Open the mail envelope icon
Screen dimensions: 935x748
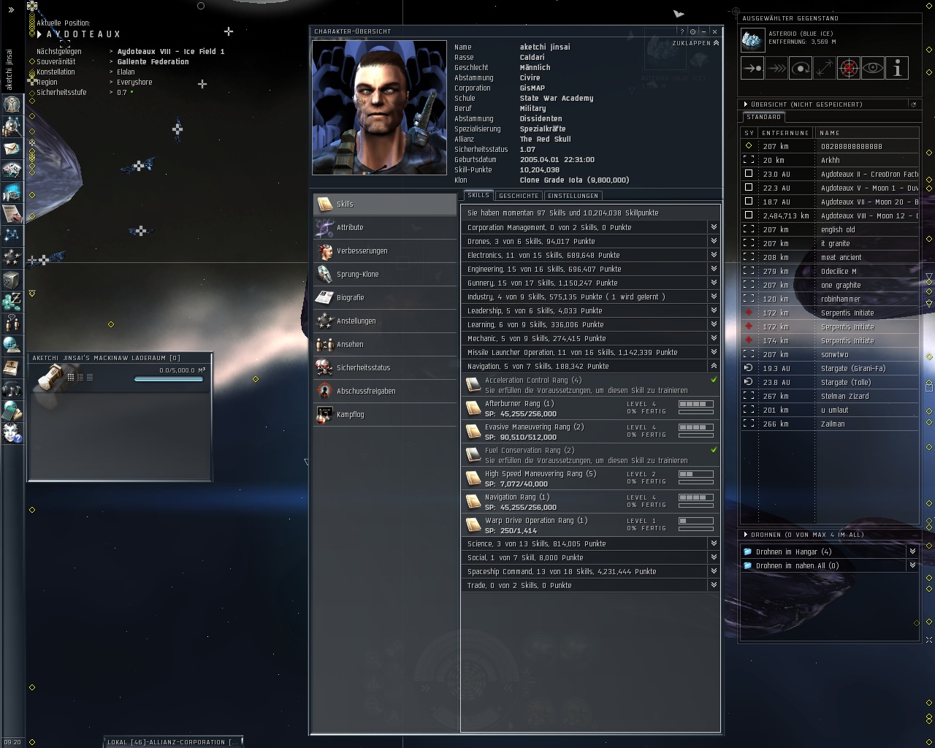(x=12, y=148)
